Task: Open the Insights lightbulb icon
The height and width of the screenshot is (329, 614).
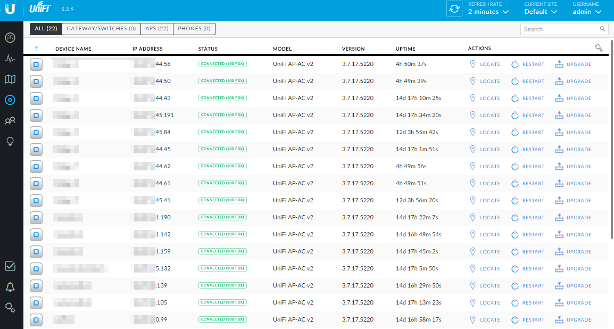Action: [10, 141]
